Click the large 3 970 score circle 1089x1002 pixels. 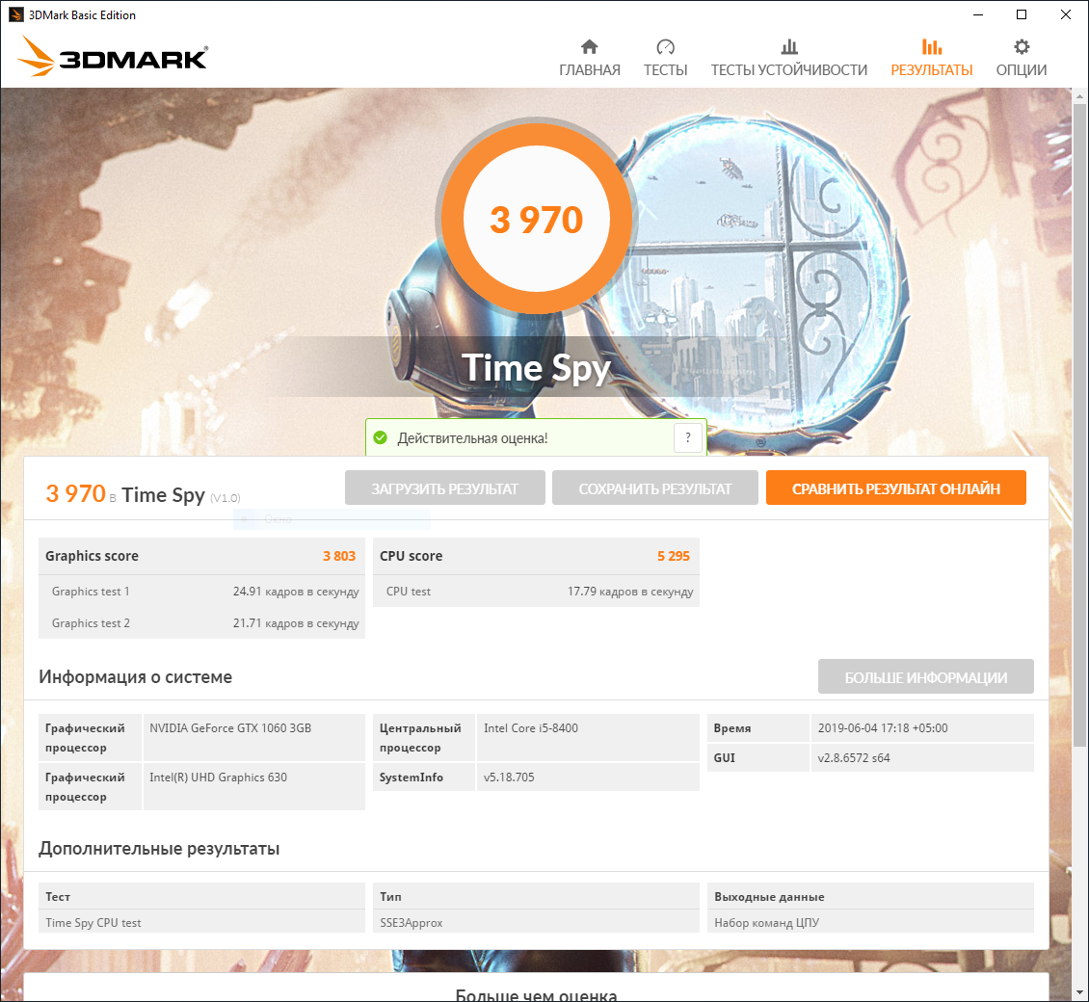coord(536,219)
